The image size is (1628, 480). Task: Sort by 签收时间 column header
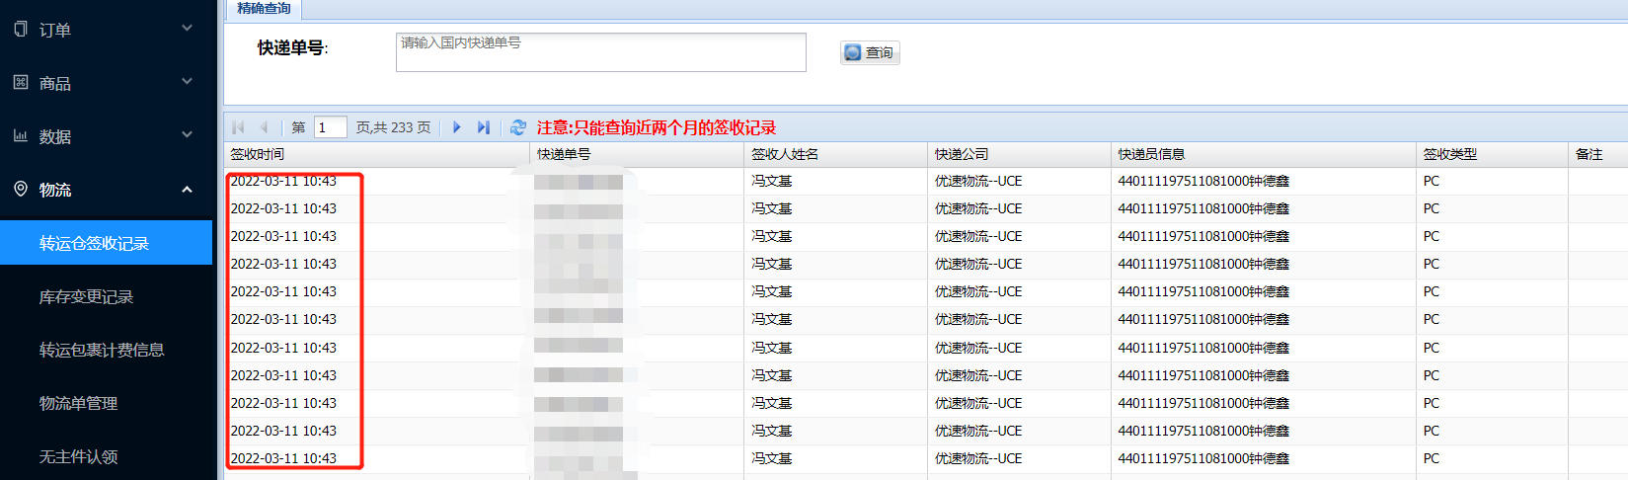pyautogui.click(x=377, y=154)
